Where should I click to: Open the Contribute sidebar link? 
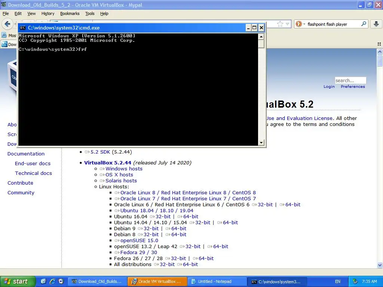(x=20, y=183)
